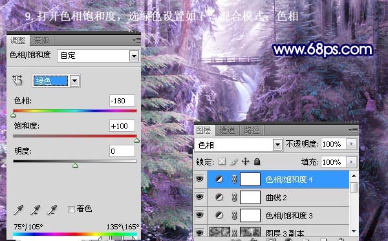Image resolution: width=388 pixels, height=241 pixels.
Task: Enable the 着色 colorize checkbox
Action: 71,209
